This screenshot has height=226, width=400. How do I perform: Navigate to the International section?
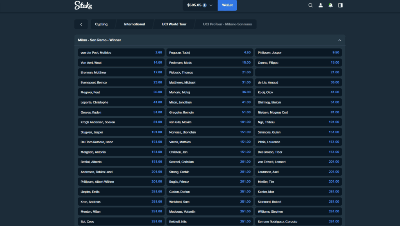tap(134, 24)
